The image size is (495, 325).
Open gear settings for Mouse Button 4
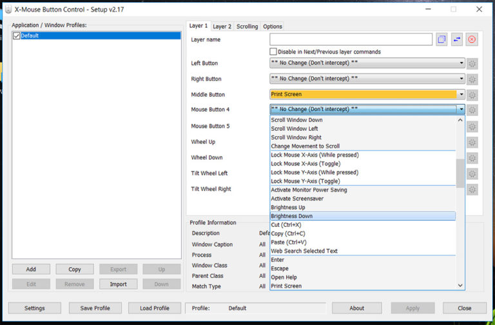[472, 110]
